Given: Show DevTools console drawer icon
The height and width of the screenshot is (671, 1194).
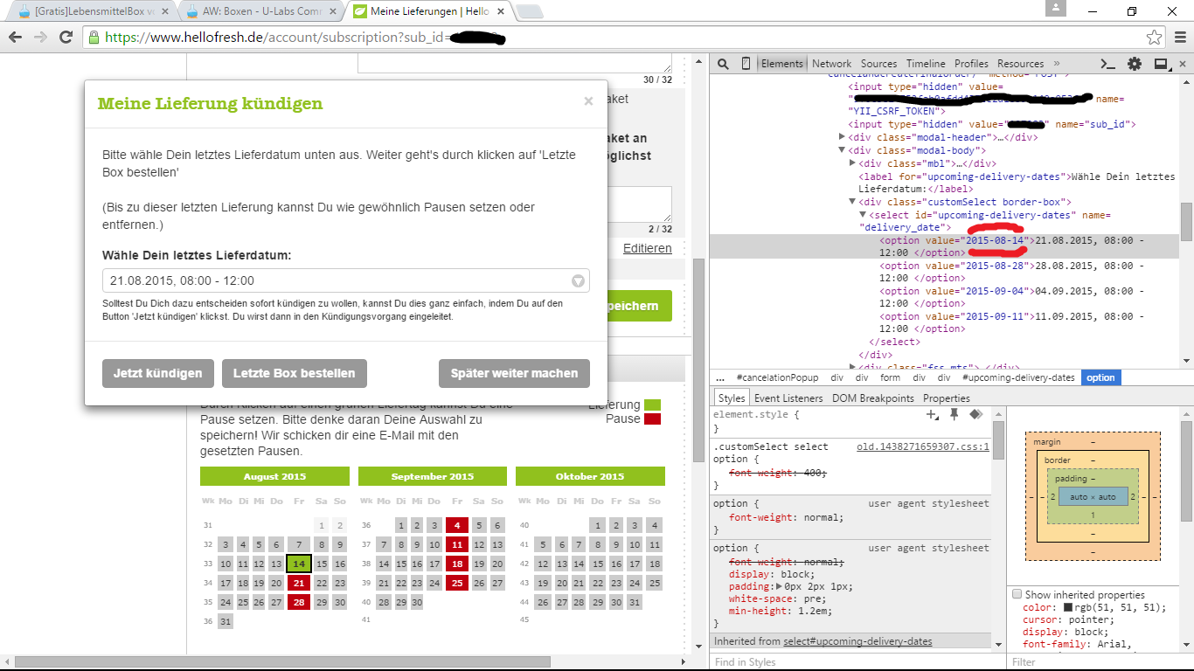Looking at the screenshot, I should tap(1107, 64).
